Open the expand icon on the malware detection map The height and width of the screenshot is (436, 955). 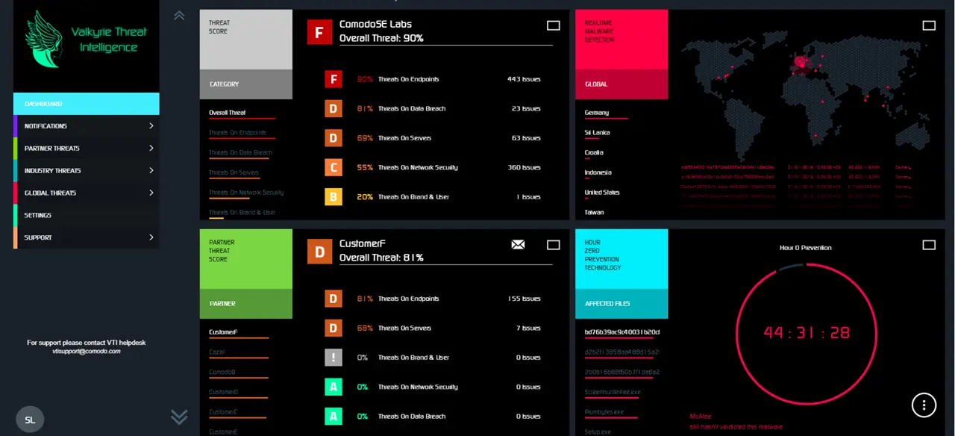click(929, 25)
